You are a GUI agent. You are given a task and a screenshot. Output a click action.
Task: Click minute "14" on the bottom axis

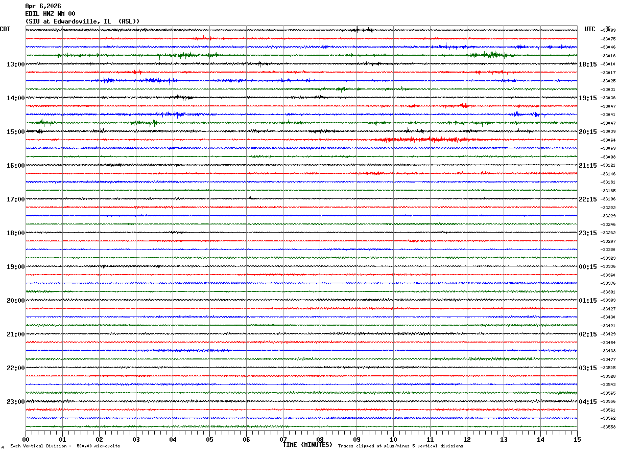540,439
